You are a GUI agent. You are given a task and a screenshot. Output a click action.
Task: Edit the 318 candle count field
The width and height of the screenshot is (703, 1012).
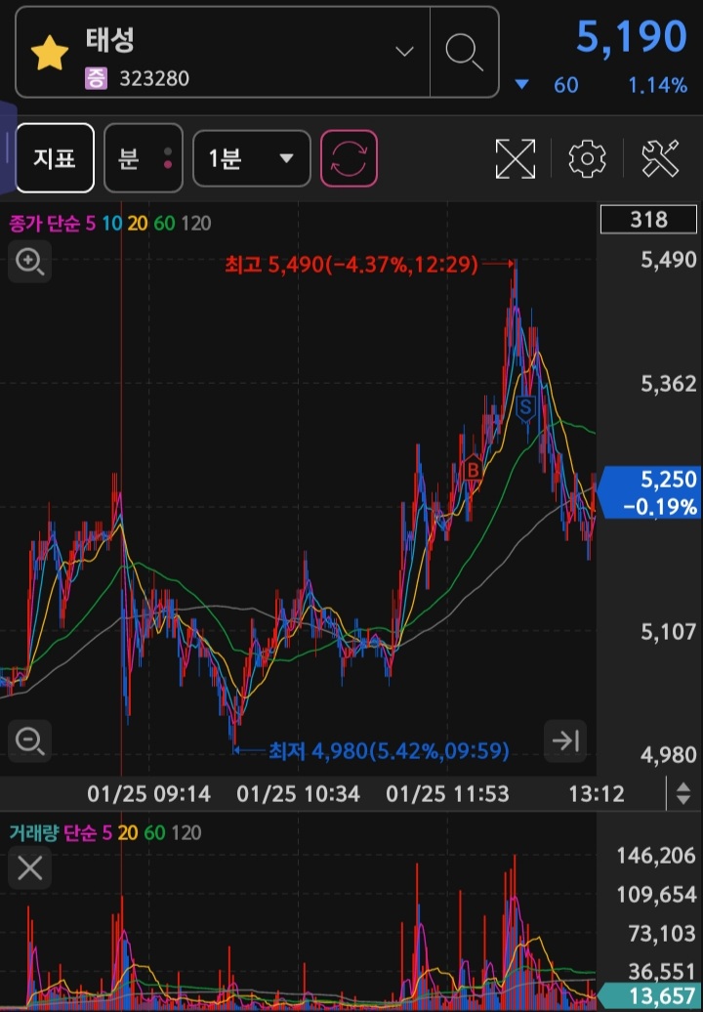(x=648, y=220)
